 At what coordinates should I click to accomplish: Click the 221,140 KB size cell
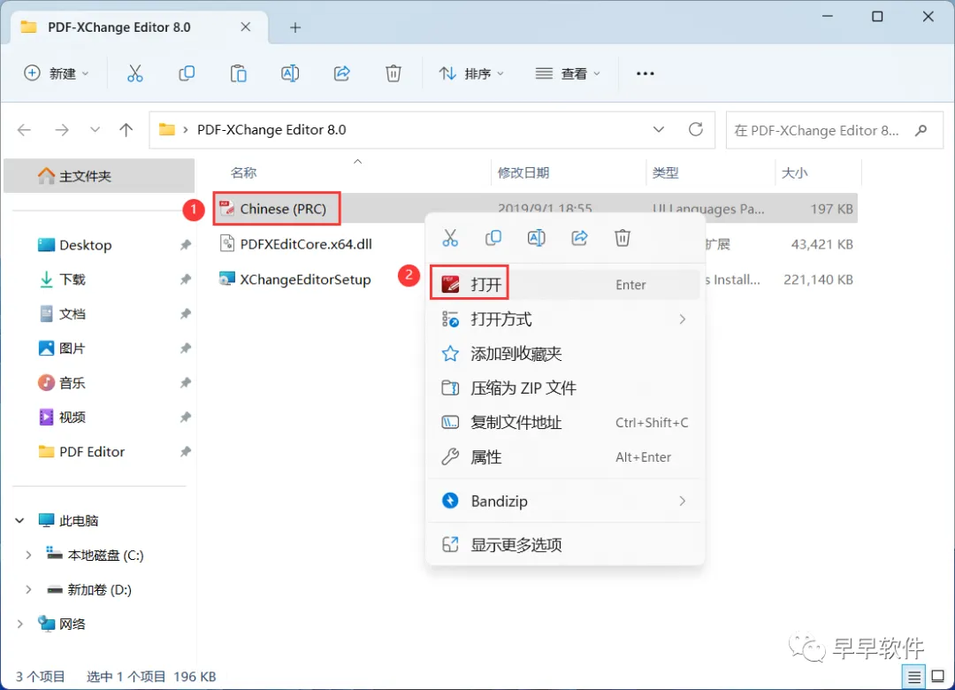coord(818,280)
